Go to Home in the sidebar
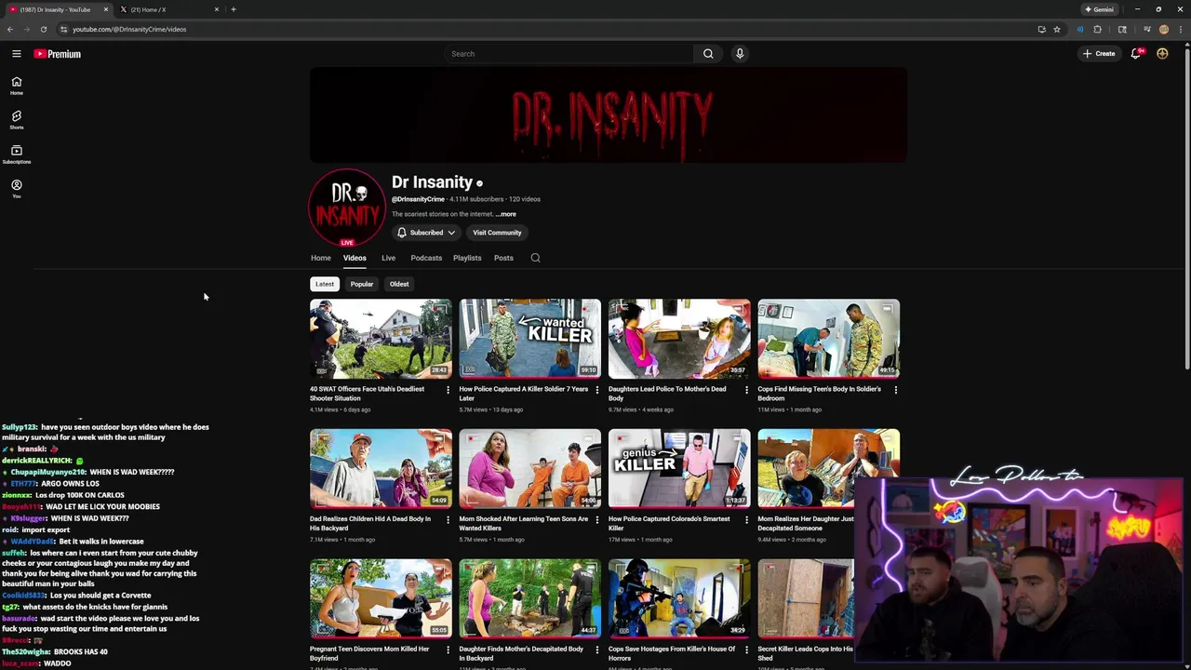Image resolution: width=1191 pixels, height=670 pixels. pos(16,86)
